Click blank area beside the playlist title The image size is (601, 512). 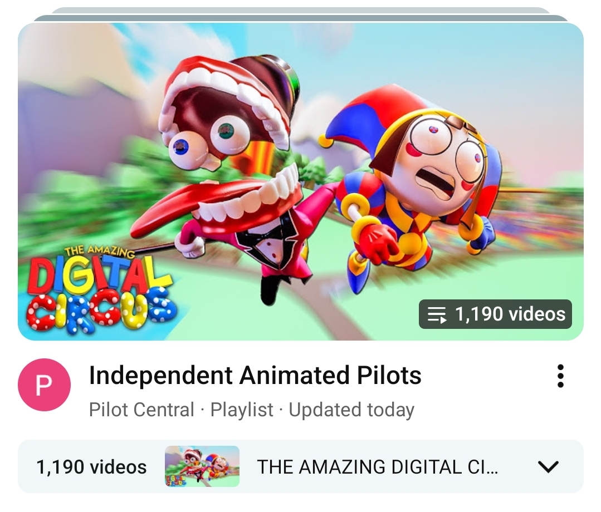point(487,375)
